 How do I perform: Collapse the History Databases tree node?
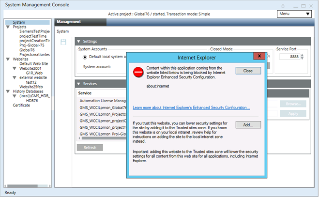tap(8, 91)
